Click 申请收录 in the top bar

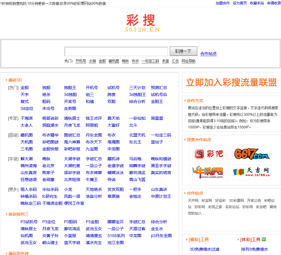tap(274, 3)
